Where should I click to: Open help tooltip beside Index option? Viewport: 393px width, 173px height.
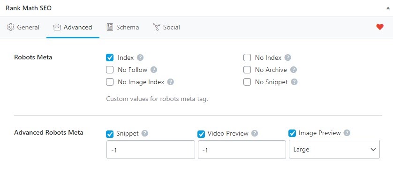click(140, 58)
